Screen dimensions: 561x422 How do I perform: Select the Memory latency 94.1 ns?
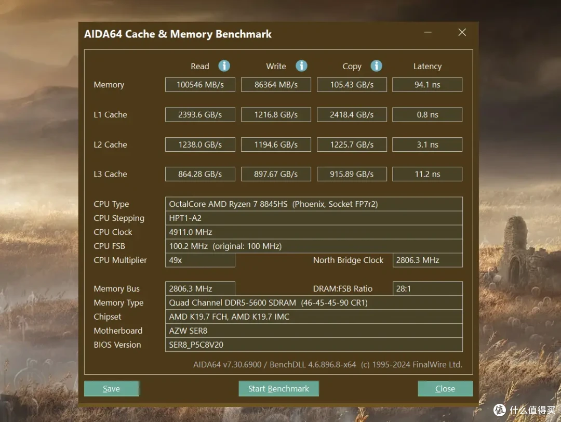(x=427, y=85)
